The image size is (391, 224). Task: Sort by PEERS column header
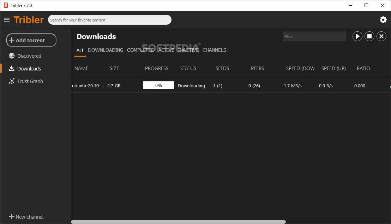coord(257,68)
